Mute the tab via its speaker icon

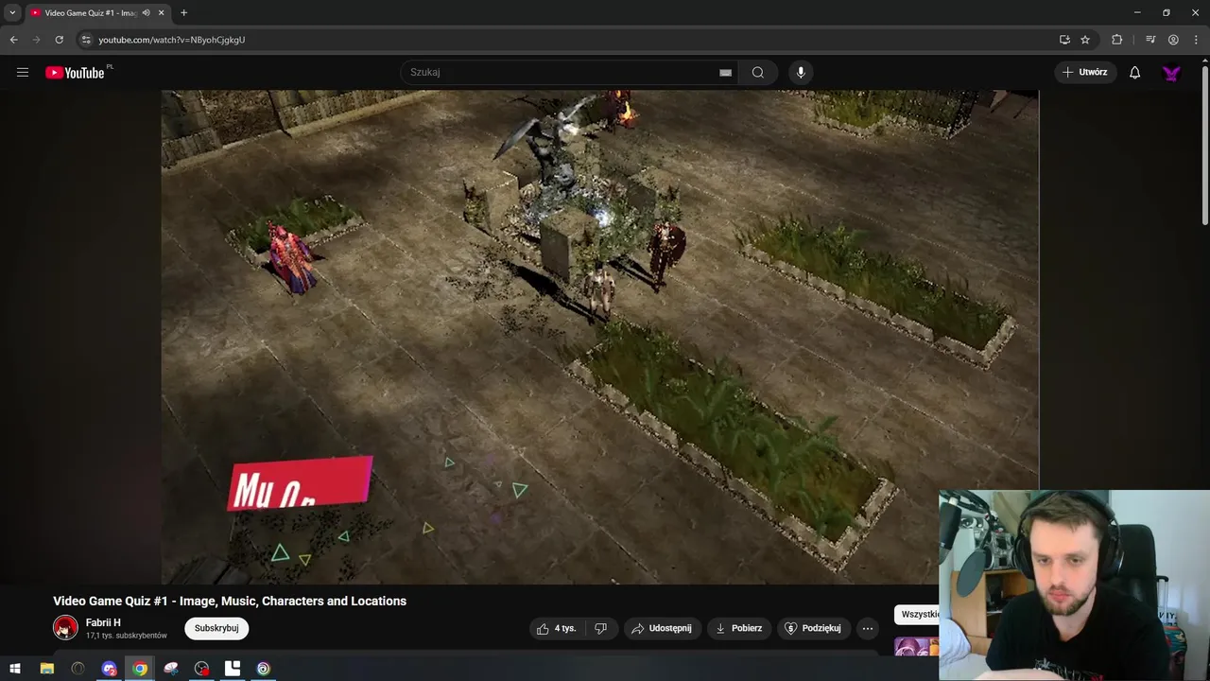146,12
